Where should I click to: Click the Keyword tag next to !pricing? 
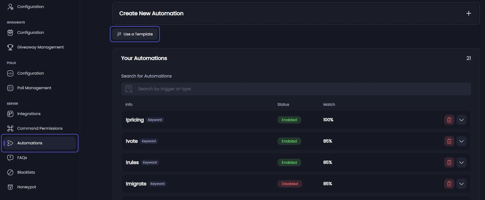[155, 120]
